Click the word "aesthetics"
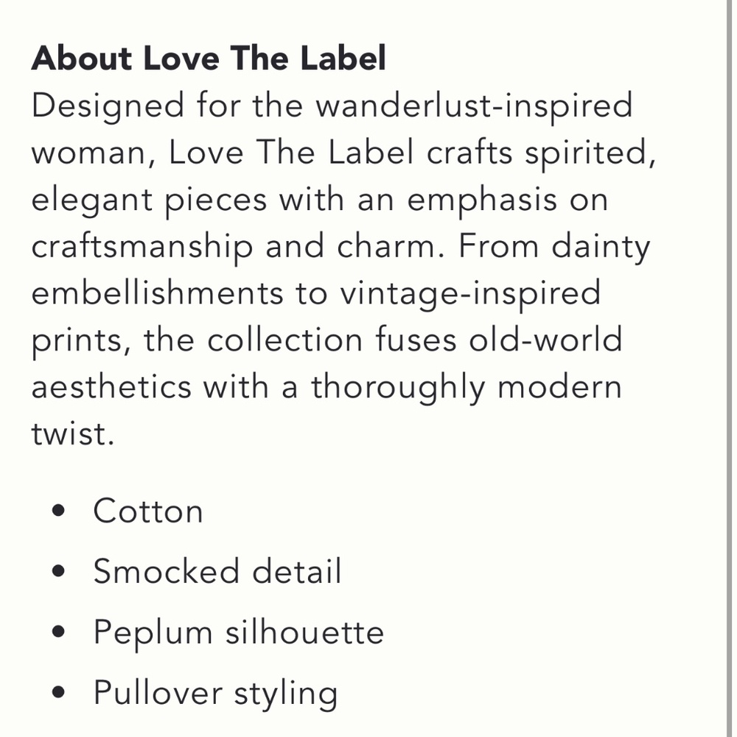Viewport: 737px width, 737px height. click(111, 387)
